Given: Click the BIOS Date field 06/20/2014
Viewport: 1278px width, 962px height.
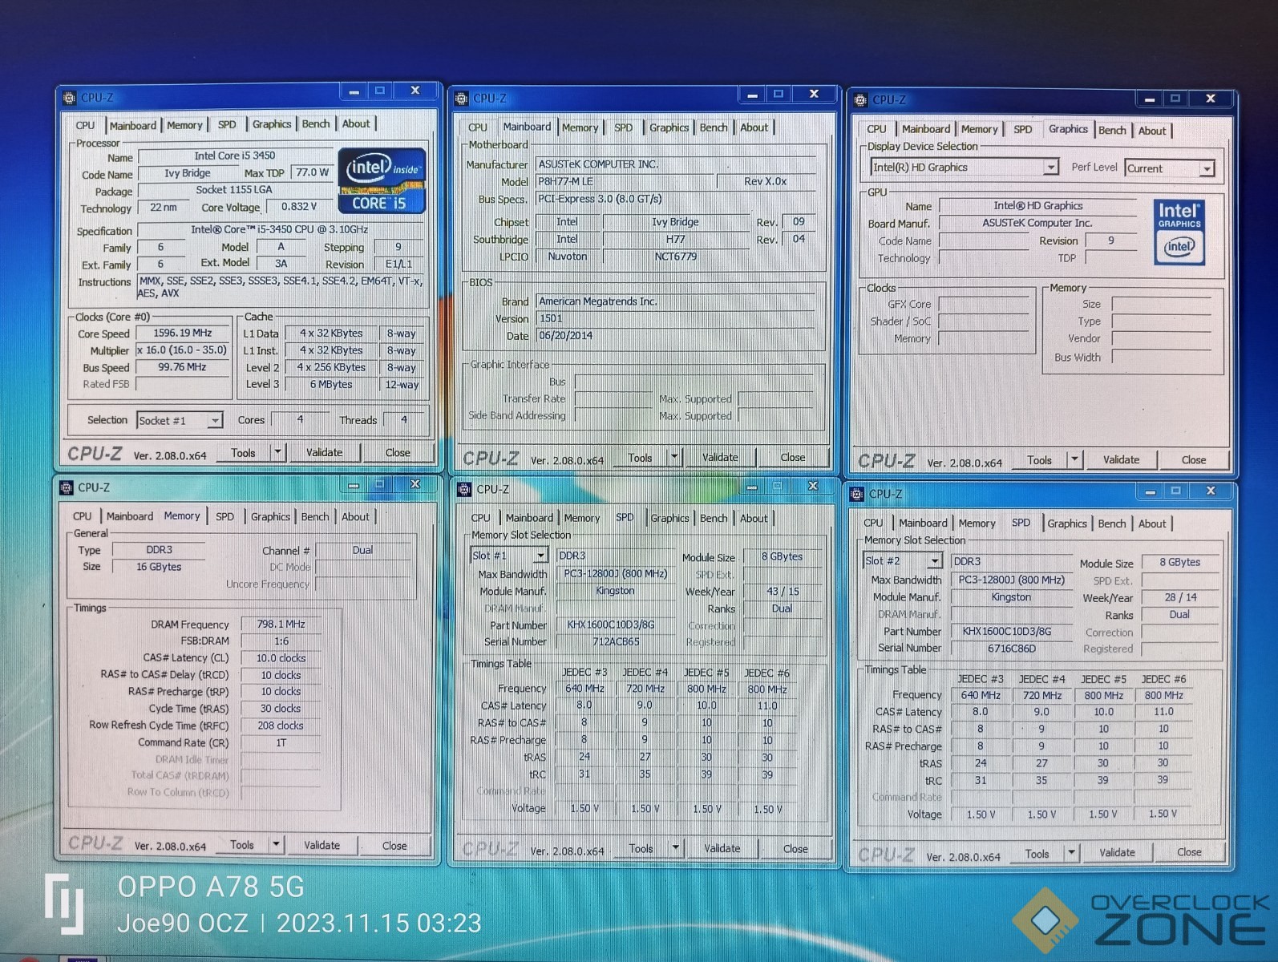Looking at the screenshot, I should 675,335.
